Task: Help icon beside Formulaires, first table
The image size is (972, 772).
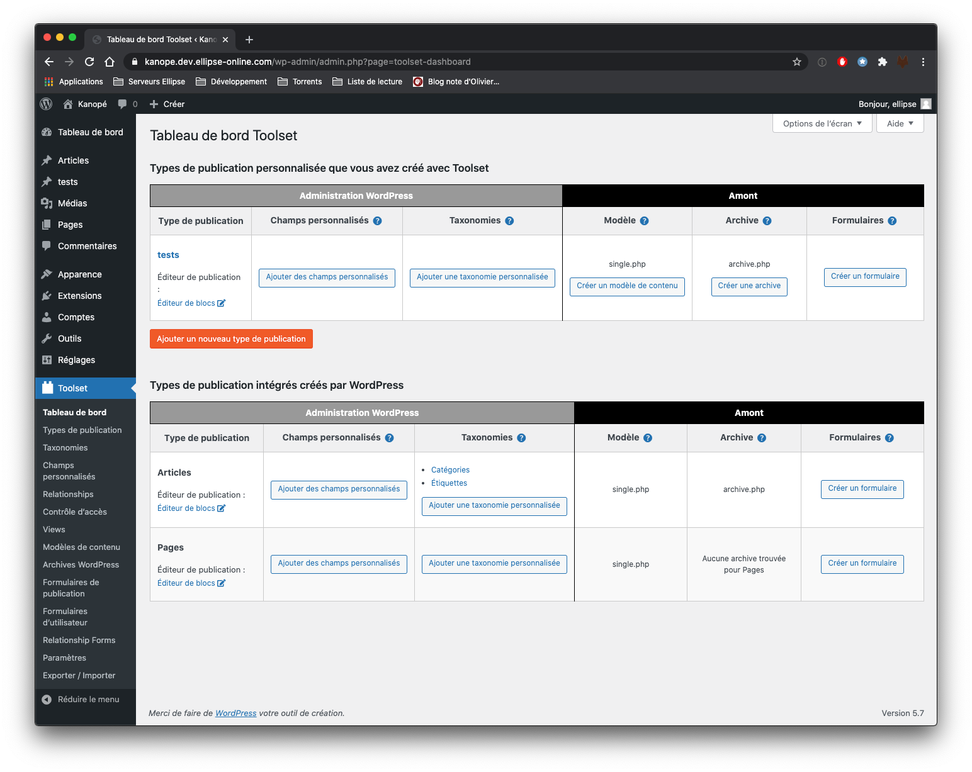Action: 892,221
